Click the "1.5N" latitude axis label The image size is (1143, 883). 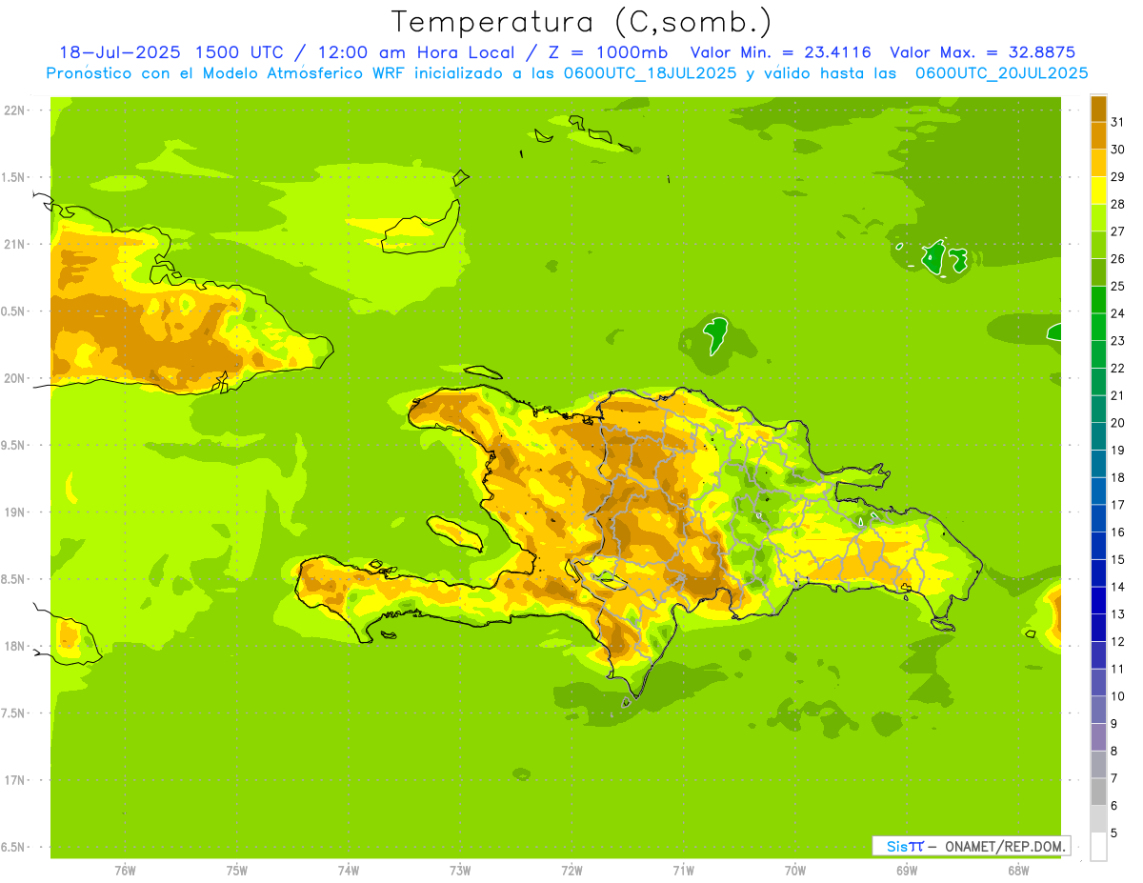[13, 178]
